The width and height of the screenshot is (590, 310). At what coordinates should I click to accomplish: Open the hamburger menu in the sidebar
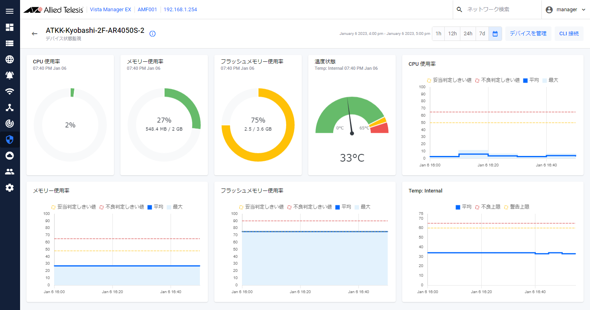point(10,11)
